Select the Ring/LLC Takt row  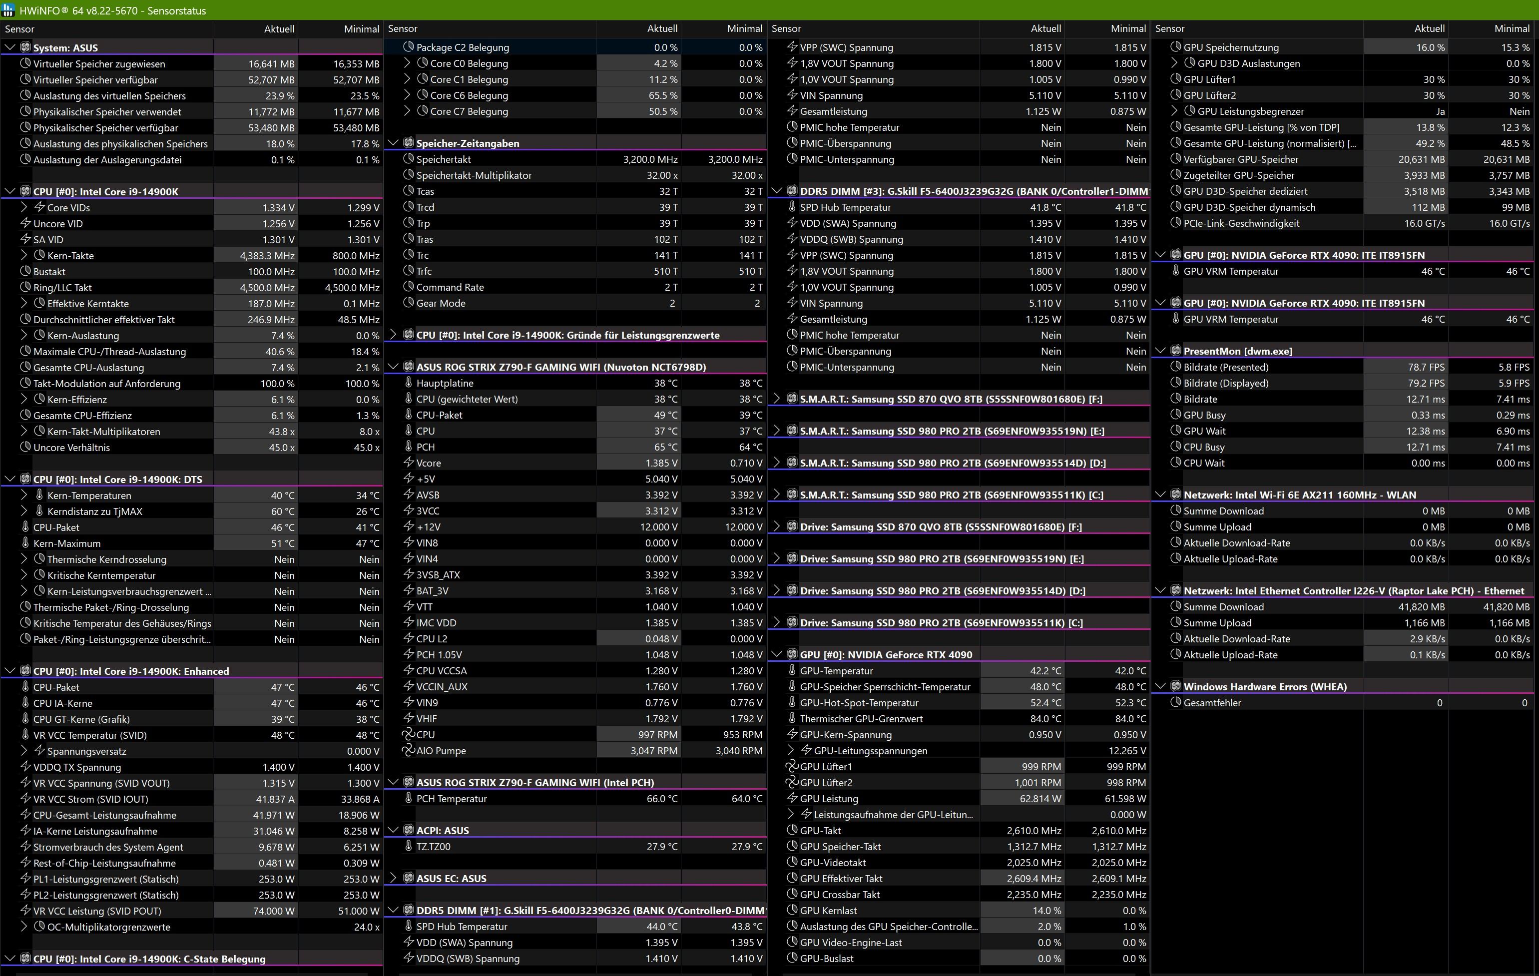pyautogui.click(x=192, y=287)
